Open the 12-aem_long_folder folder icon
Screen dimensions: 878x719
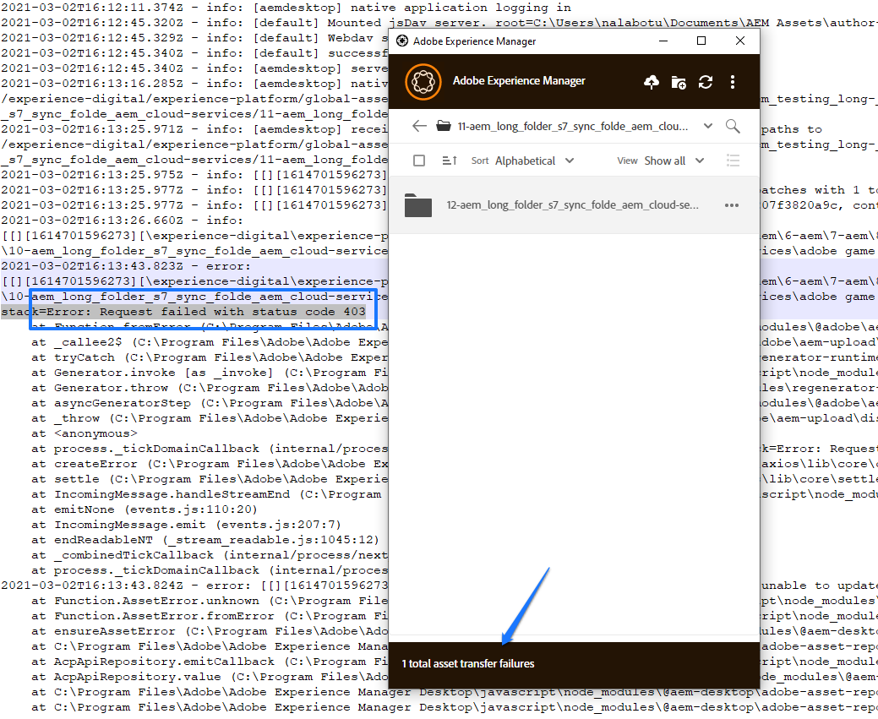coord(418,205)
